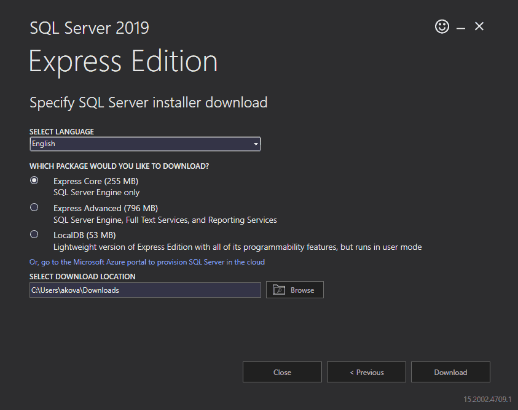Screen dimensions: 518x410
Task: Open the Microsoft Azure portal link
Action: [x=147, y=261]
